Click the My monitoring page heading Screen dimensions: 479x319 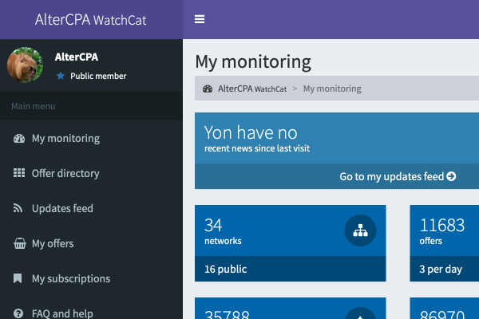pos(253,62)
